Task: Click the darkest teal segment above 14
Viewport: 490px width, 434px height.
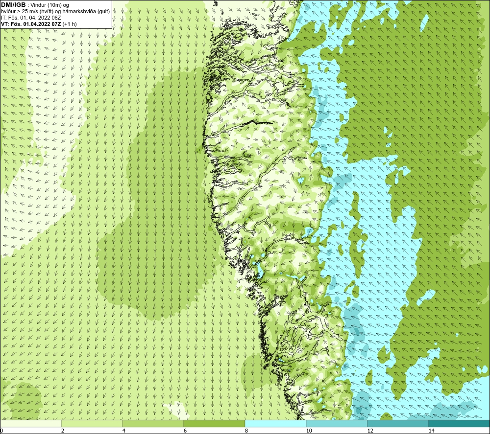Action: [459, 423]
